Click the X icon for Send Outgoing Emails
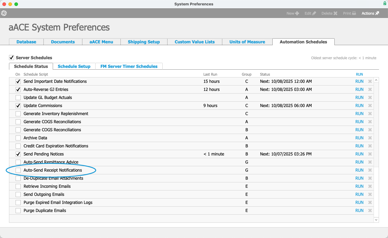 pyautogui.click(x=370, y=194)
